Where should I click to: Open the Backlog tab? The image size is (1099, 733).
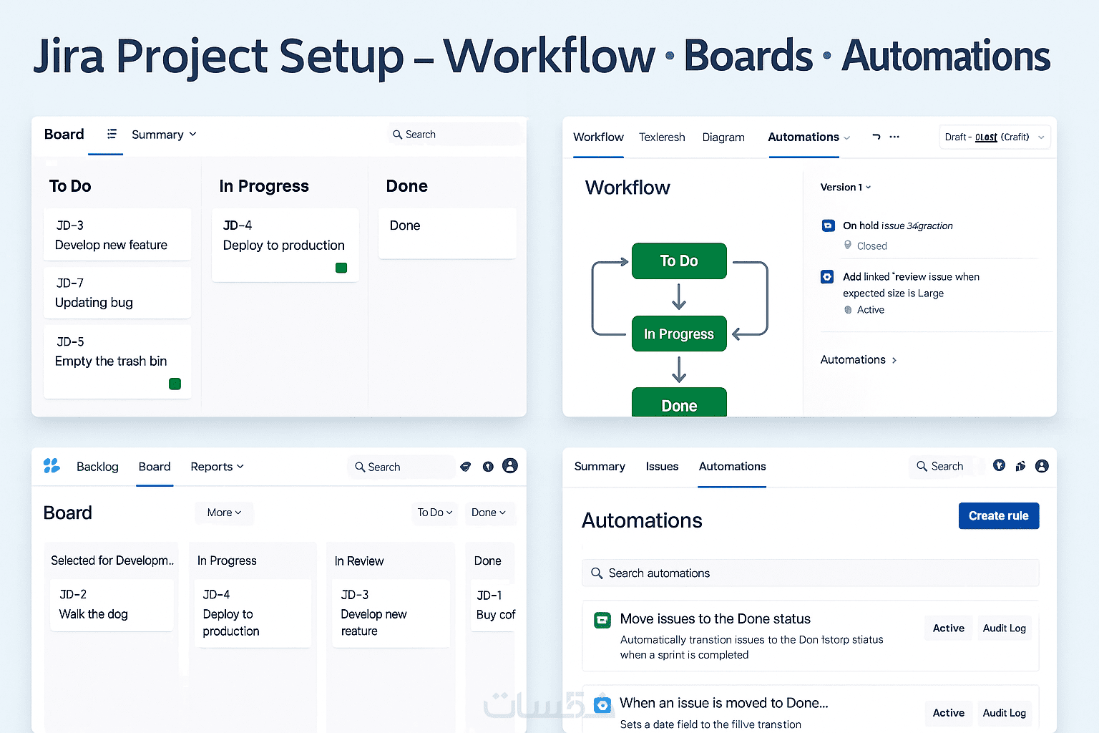97,467
